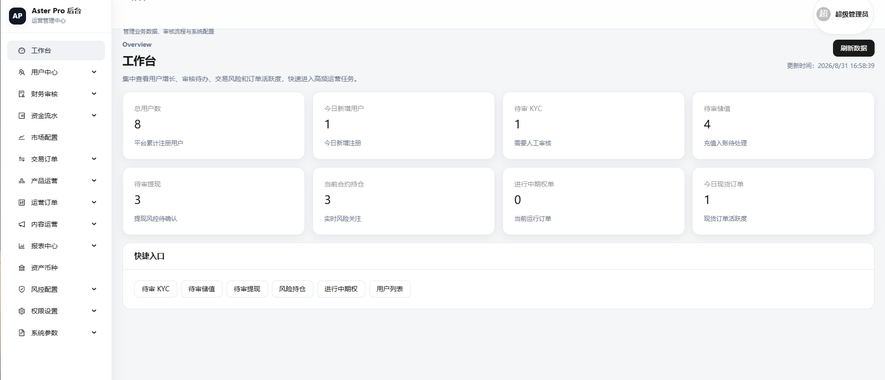The image size is (885, 380).
Task: Open the 风险持仓 shortcut
Action: click(x=293, y=289)
